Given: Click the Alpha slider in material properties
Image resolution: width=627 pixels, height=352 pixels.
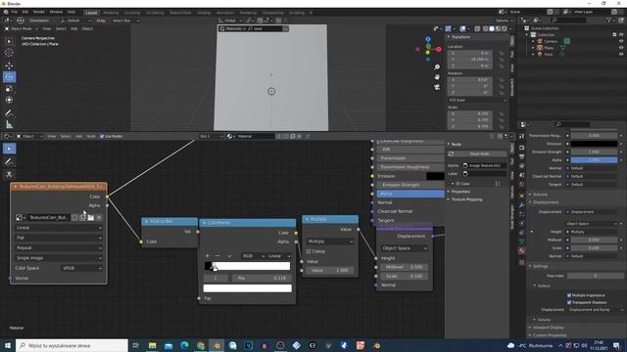Looking at the screenshot, I should click(x=594, y=160).
